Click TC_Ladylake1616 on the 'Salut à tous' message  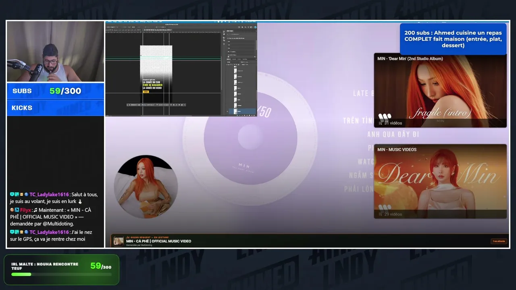coord(49,195)
